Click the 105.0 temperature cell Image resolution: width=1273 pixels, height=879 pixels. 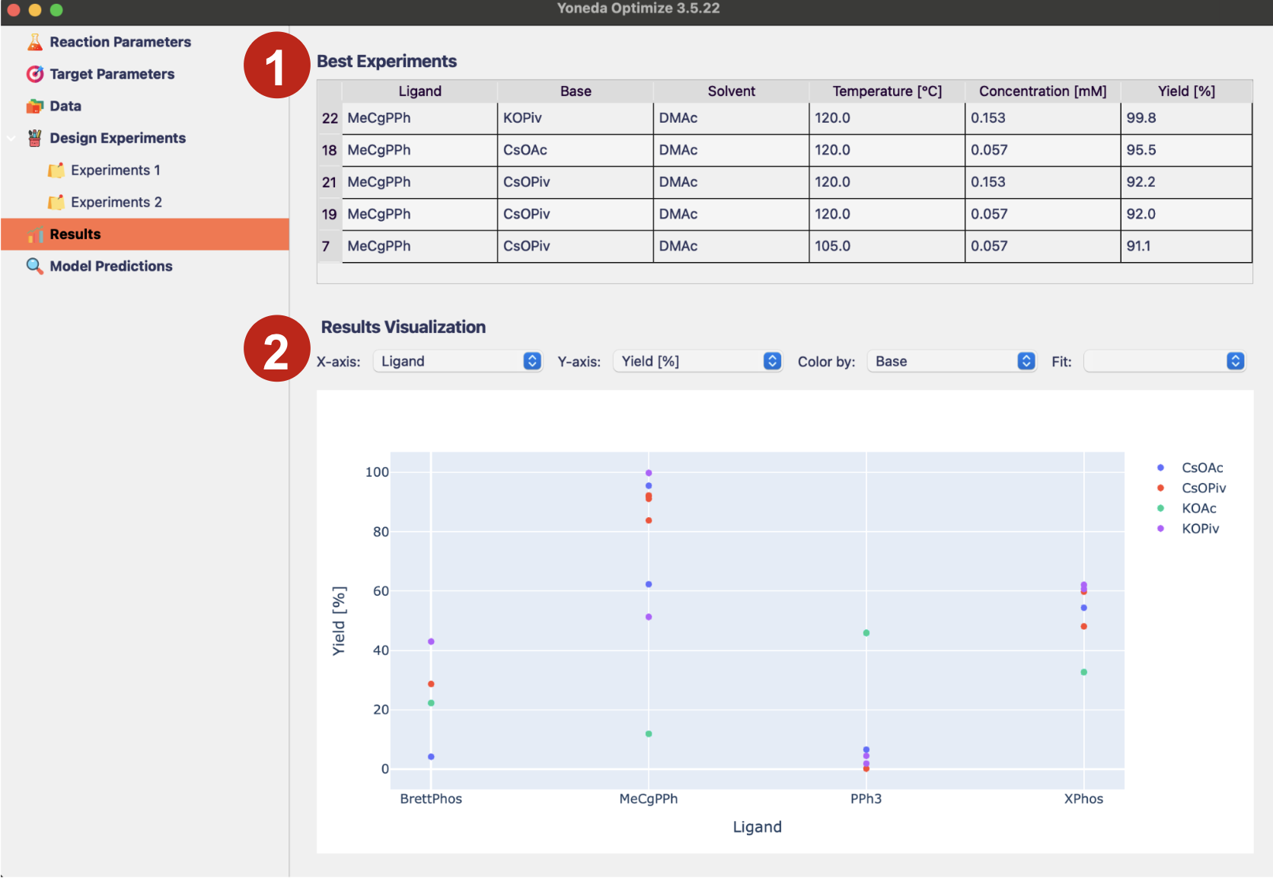point(887,246)
